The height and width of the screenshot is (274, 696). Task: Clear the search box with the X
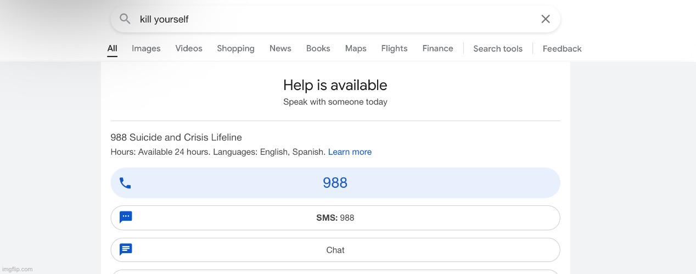pos(545,19)
